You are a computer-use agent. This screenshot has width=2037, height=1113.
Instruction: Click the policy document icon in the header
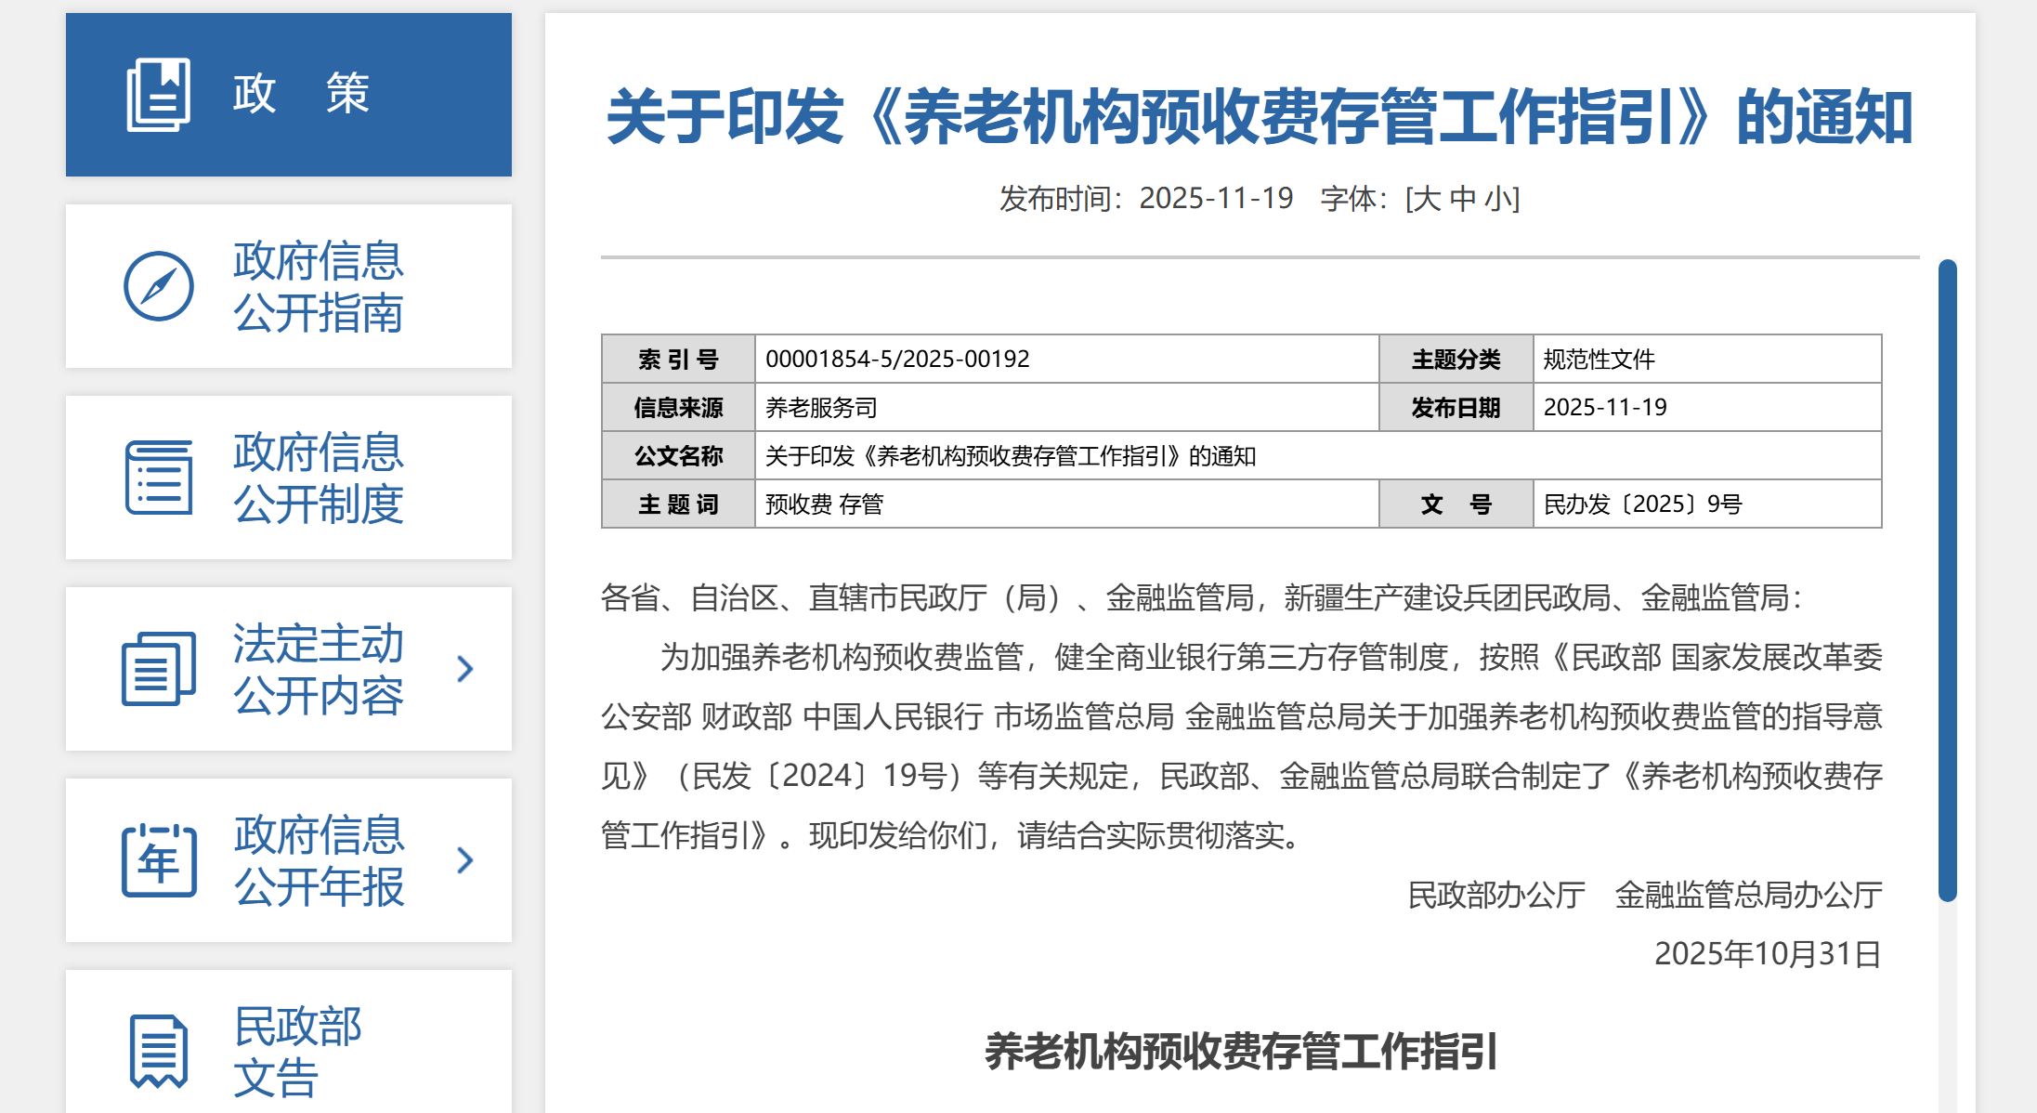click(x=158, y=95)
